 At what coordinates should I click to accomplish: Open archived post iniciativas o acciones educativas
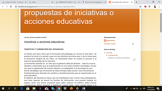pos(119,58)
